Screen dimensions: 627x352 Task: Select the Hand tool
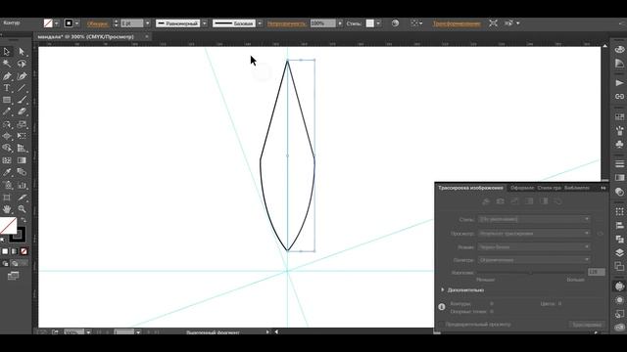7,209
